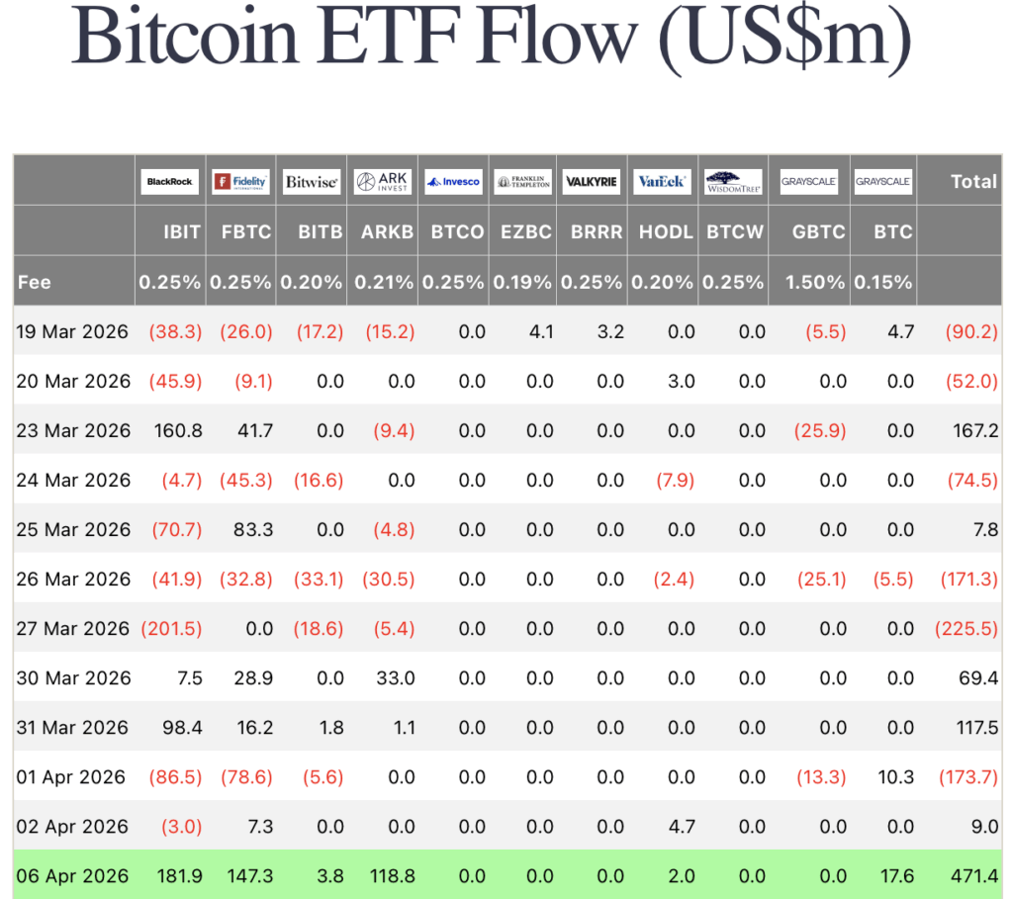Select the Fee row label
Viewport: 1013px width, 899px height.
[35, 282]
